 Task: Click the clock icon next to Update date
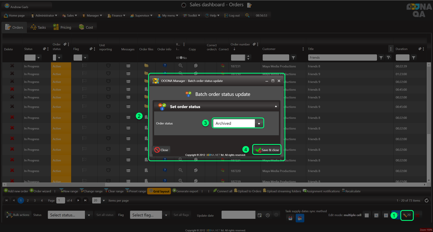coord(268,215)
